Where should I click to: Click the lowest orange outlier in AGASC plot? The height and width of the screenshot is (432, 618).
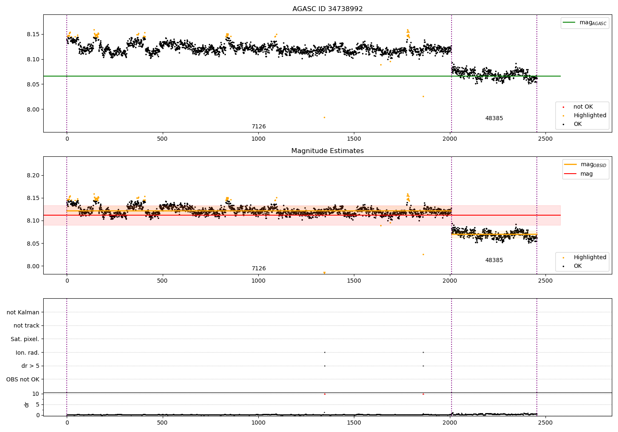click(x=324, y=117)
